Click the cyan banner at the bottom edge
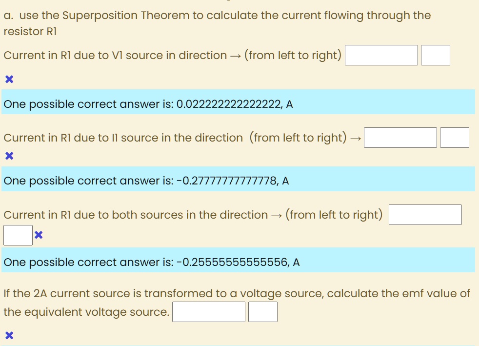Screen dimensions: 479x346 (239, 345)
